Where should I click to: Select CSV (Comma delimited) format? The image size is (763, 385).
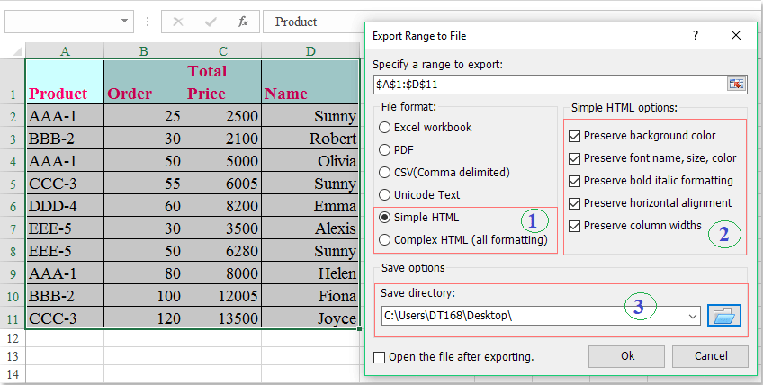point(385,172)
